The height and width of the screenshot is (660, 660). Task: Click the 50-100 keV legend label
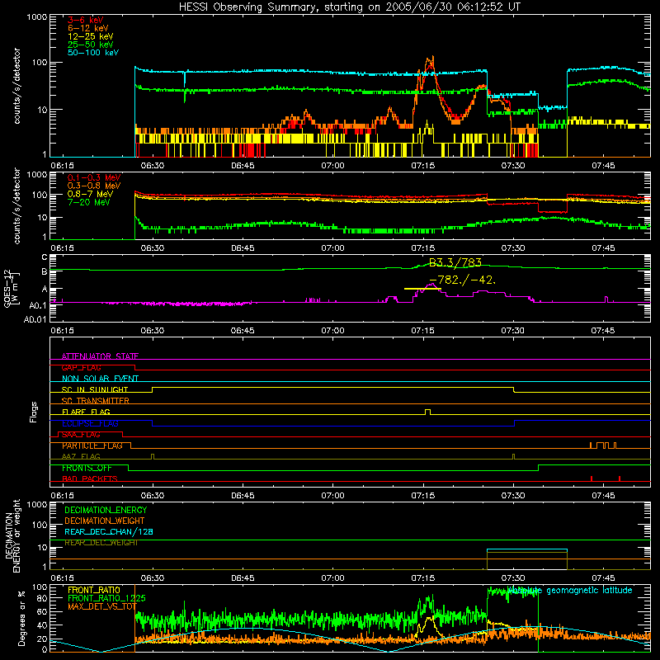tap(93, 53)
